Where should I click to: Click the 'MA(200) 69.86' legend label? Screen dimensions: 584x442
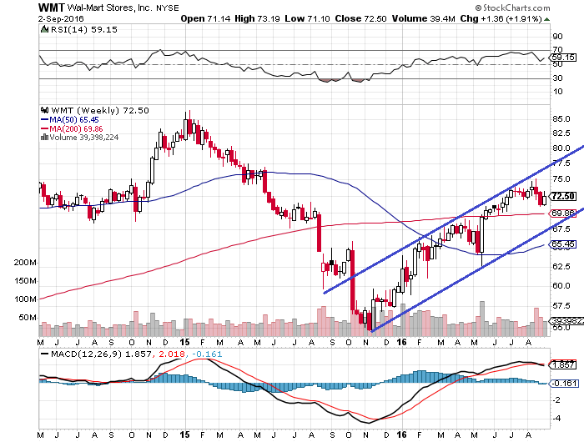(x=77, y=128)
